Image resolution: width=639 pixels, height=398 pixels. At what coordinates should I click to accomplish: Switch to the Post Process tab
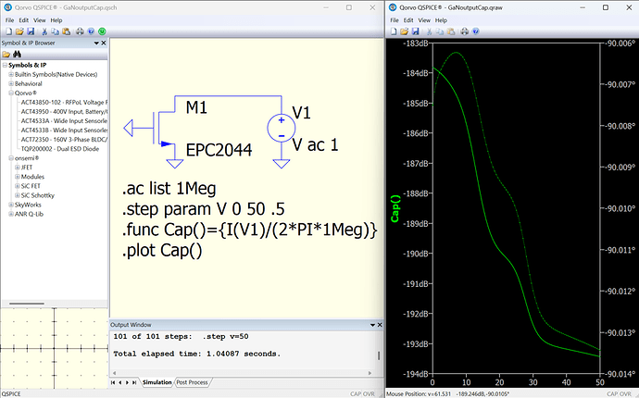click(192, 382)
